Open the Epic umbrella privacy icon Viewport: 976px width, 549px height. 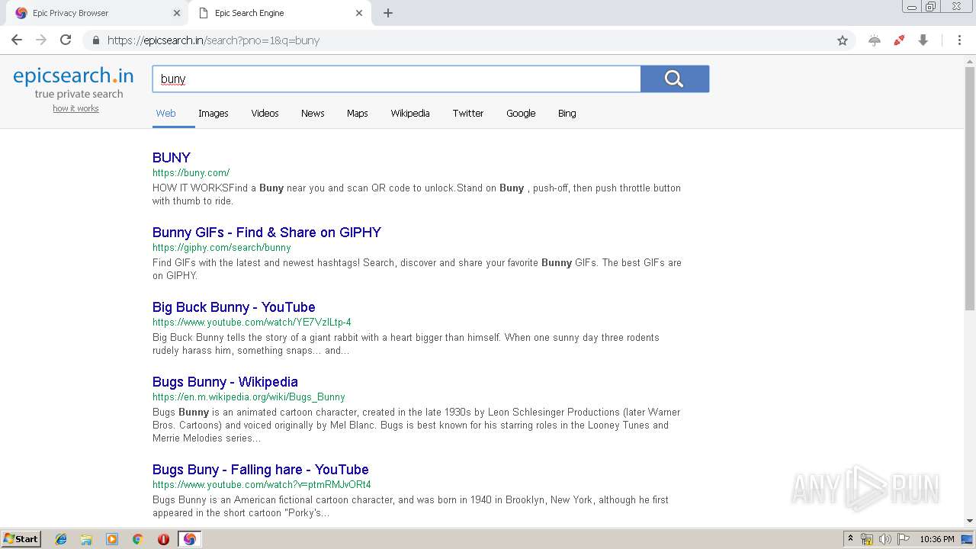tap(875, 40)
